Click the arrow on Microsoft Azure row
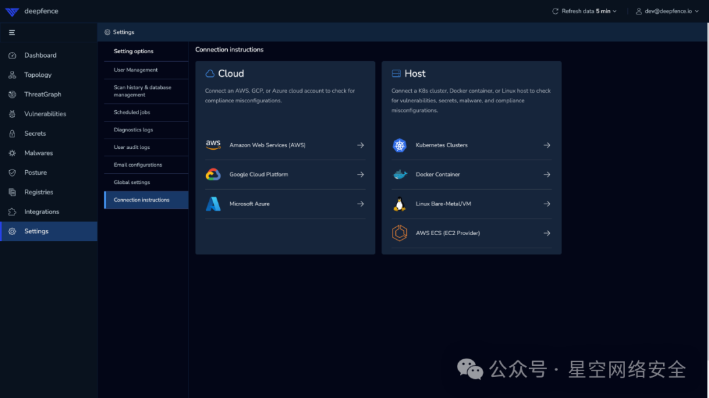709x398 pixels. click(x=360, y=204)
